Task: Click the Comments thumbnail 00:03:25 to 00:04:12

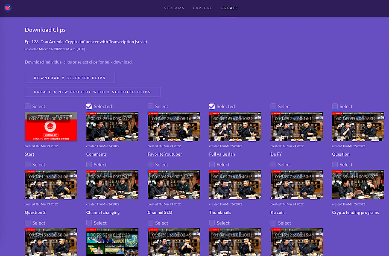Action: [112, 126]
